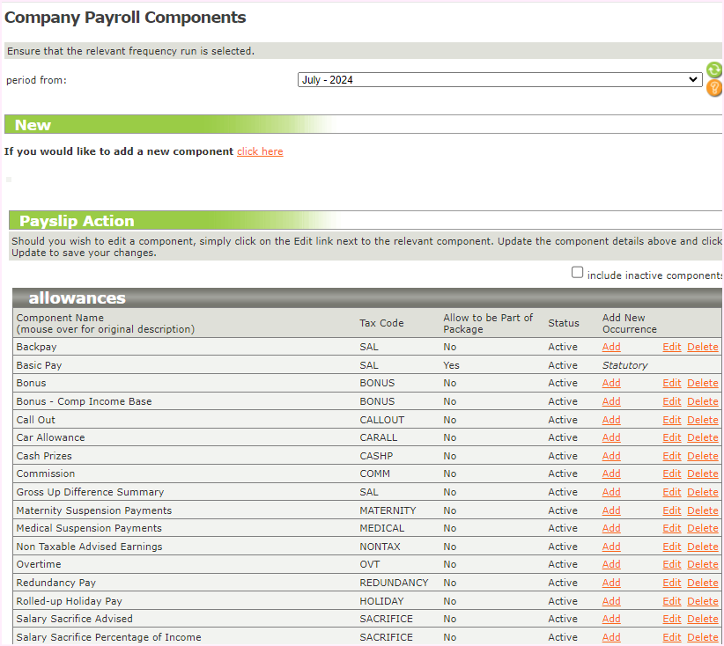Viewport: 724px width, 646px height.
Task: Click the green refresh icon
Action: pos(713,70)
